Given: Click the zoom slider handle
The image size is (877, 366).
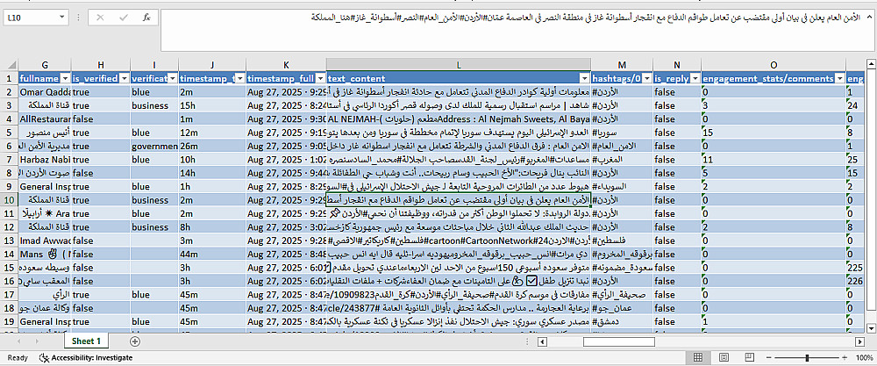Looking at the screenshot, I should pyautogui.click(x=807, y=357).
